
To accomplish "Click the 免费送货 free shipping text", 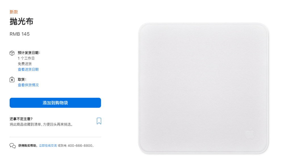I will pyautogui.click(x=25, y=64).
